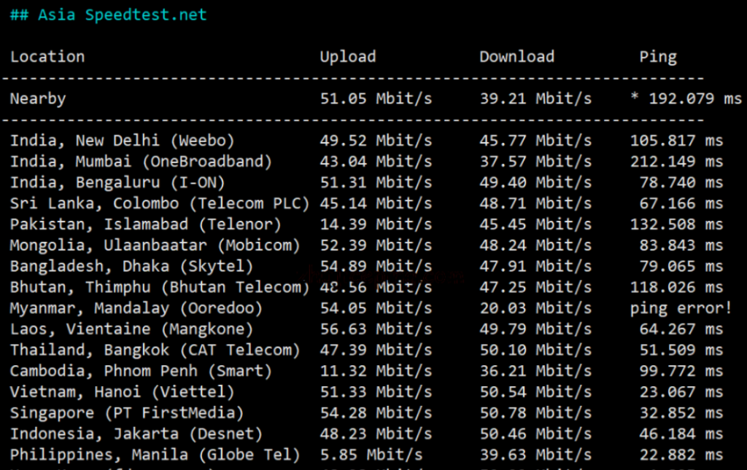This screenshot has width=747, height=470.
Task: Click the Location column header
Action: [x=47, y=57]
